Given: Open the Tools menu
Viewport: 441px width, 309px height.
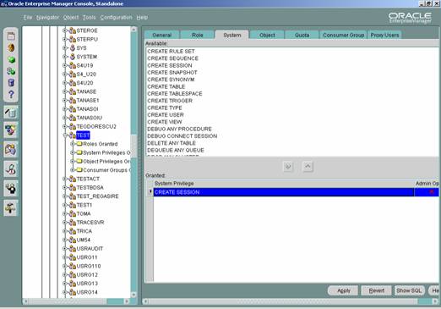Looking at the screenshot, I should coord(90,18).
